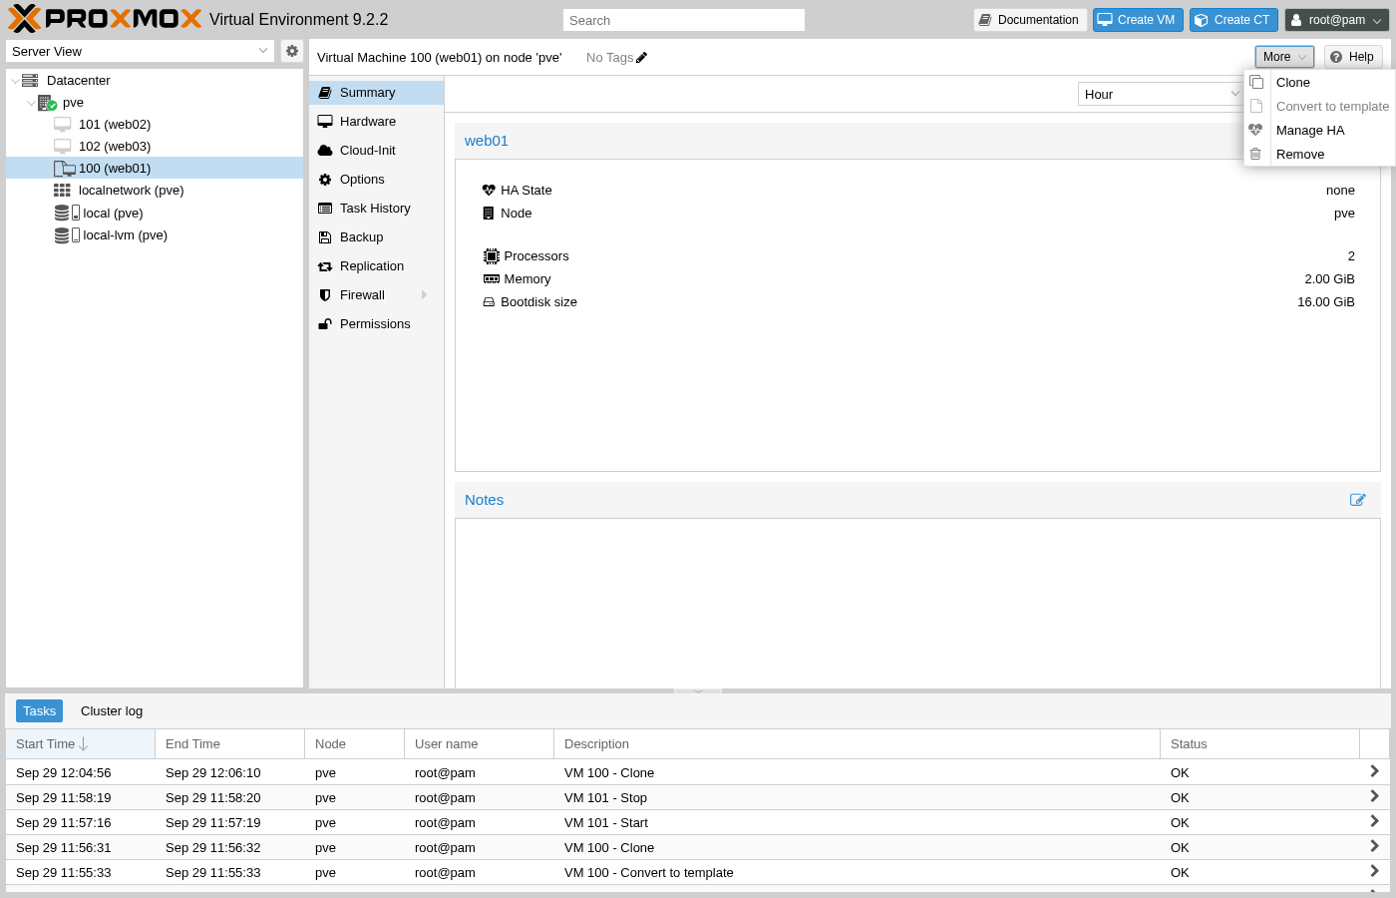The height and width of the screenshot is (898, 1396).
Task: Click the Help button
Action: click(x=1353, y=57)
